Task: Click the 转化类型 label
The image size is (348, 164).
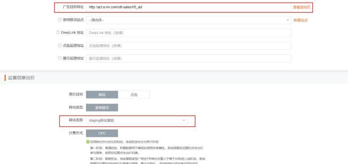Action: (x=76, y=107)
